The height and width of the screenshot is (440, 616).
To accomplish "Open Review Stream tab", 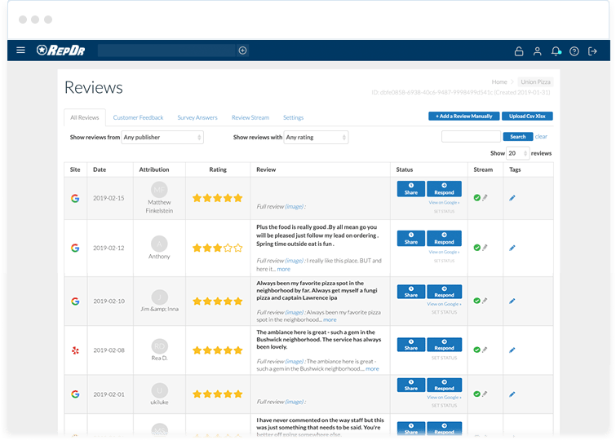I will [x=250, y=117].
